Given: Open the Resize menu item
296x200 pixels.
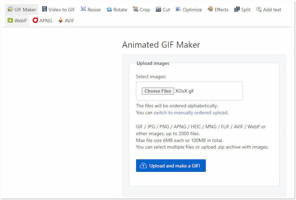Looking at the screenshot, I should point(94,10).
